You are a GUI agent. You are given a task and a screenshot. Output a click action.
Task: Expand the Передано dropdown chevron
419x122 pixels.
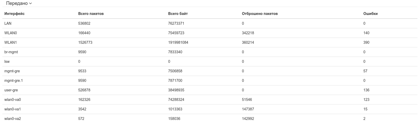pos(31,4)
